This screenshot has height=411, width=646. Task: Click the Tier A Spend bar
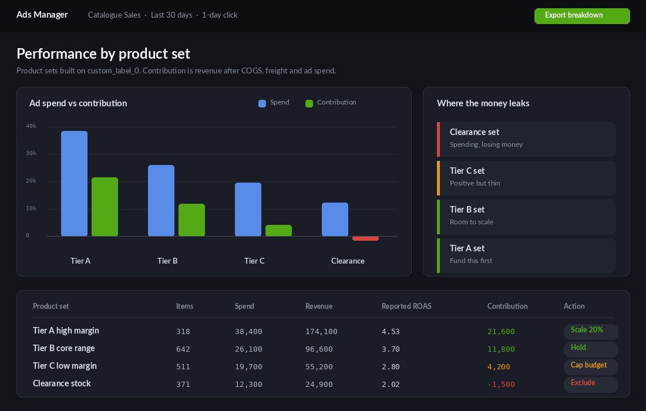74,184
